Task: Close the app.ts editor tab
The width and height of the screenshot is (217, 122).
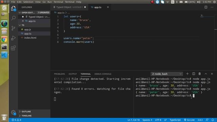Action: tap(108, 7)
